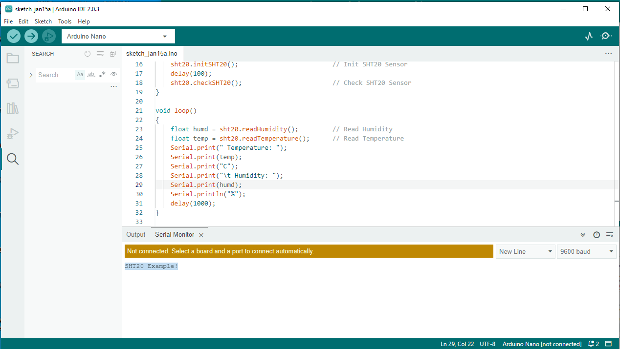The width and height of the screenshot is (620, 349).
Task: Open the Arduino Nano board selector dropdown
Action: [118, 36]
